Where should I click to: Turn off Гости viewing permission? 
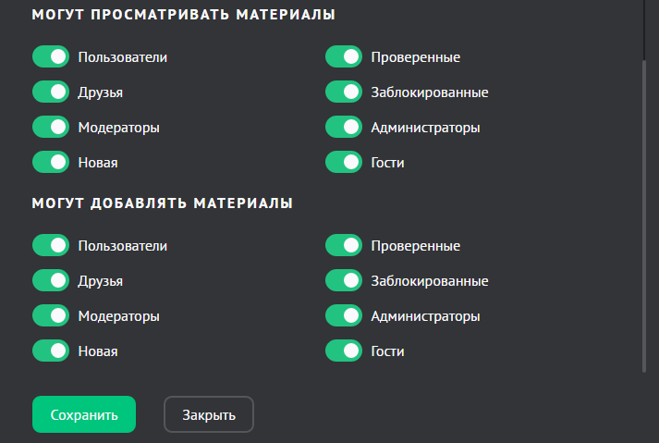coord(344,163)
